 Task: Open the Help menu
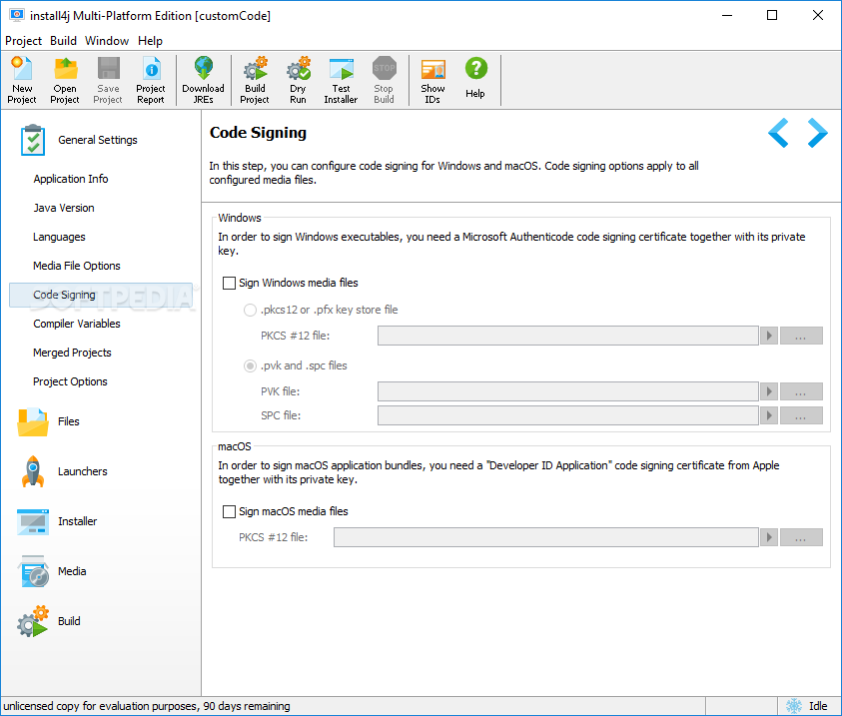[150, 41]
